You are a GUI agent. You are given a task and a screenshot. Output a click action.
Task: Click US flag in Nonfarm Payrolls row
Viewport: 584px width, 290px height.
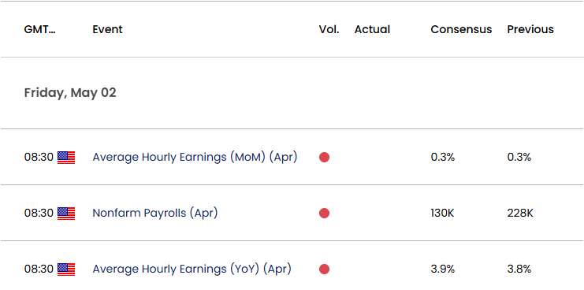tap(66, 214)
